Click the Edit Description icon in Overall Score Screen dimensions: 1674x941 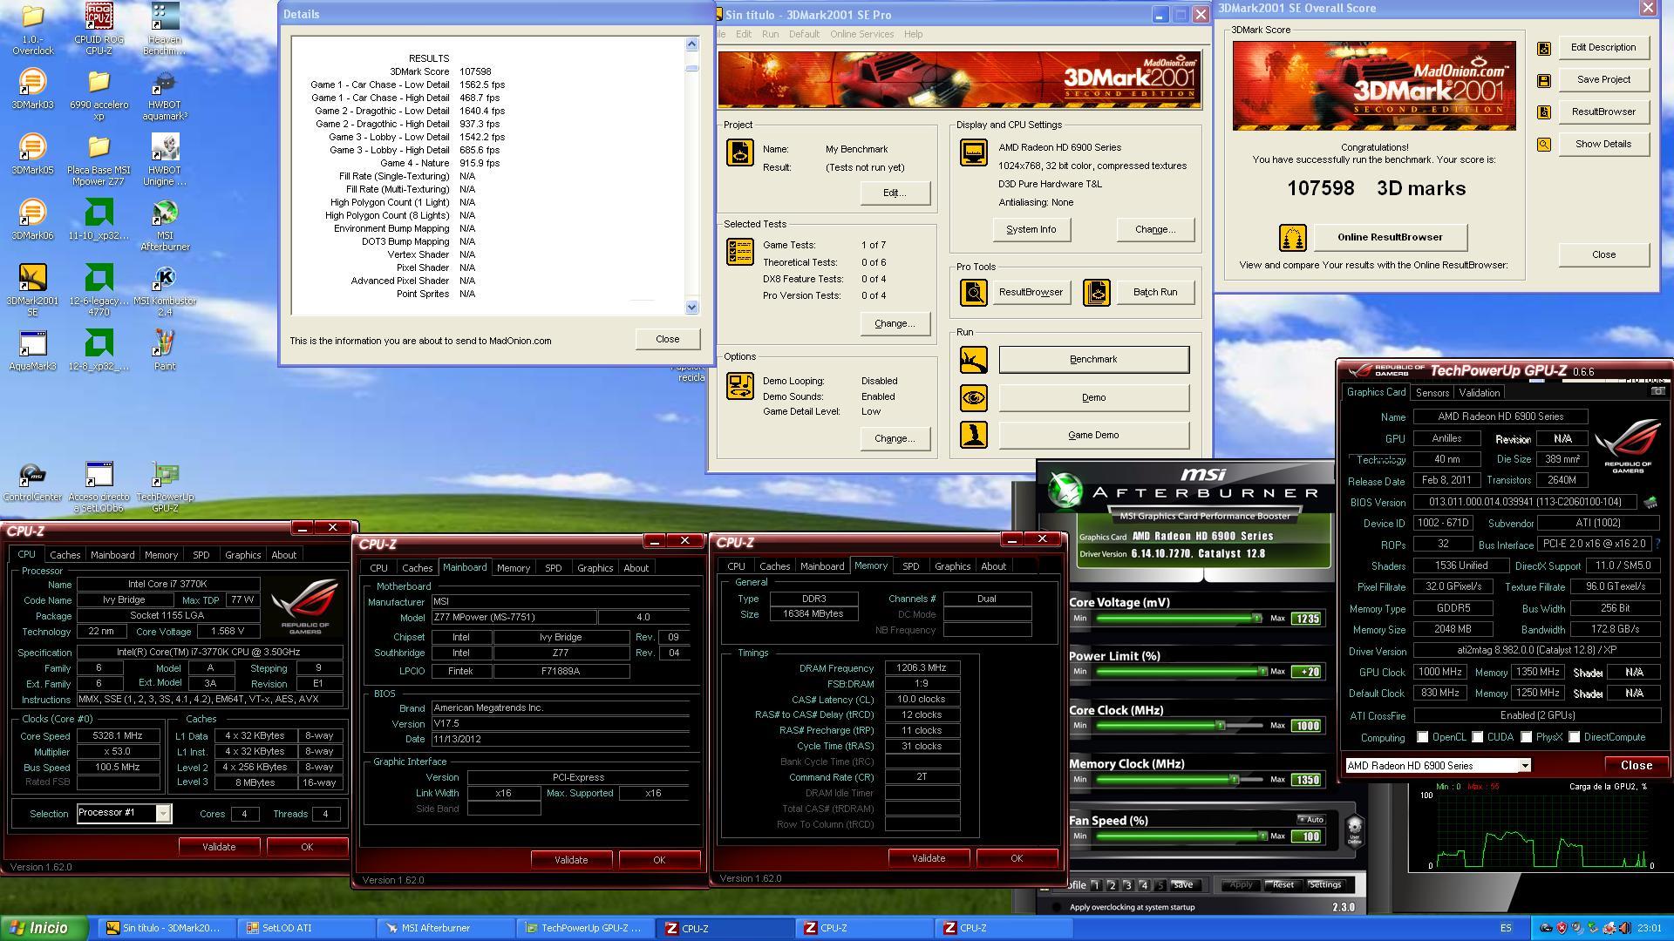(1543, 48)
